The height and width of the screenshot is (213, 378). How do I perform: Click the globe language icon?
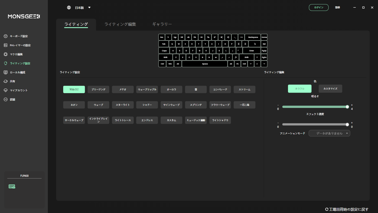pyautogui.click(x=69, y=8)
